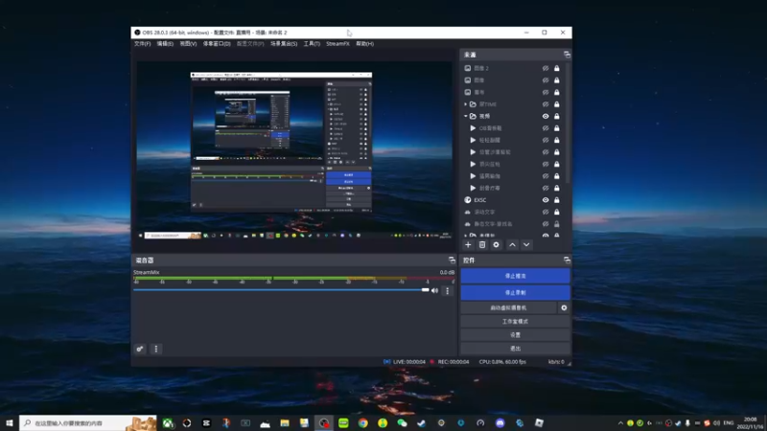Screen dimensions: 767x431
Task: Click the Windows taskbar search box
Action: (x=88, y=423)
